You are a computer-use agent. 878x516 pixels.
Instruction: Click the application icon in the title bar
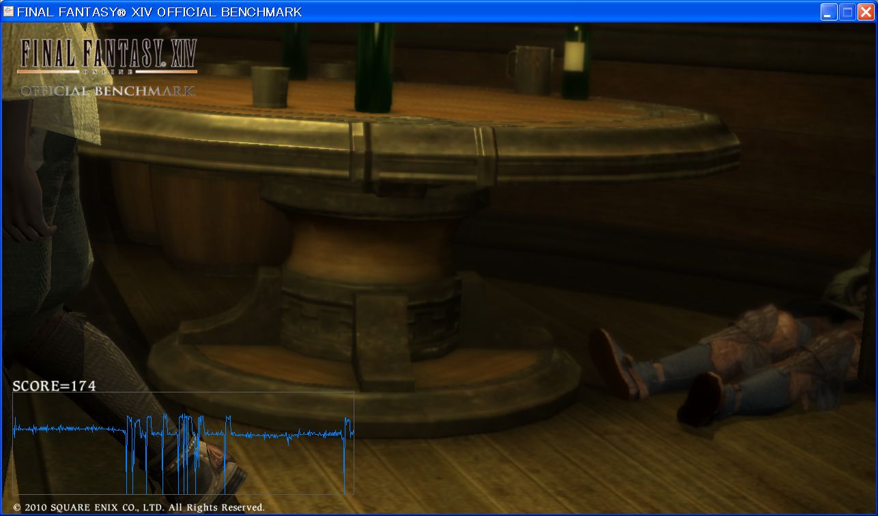[9, 12]
